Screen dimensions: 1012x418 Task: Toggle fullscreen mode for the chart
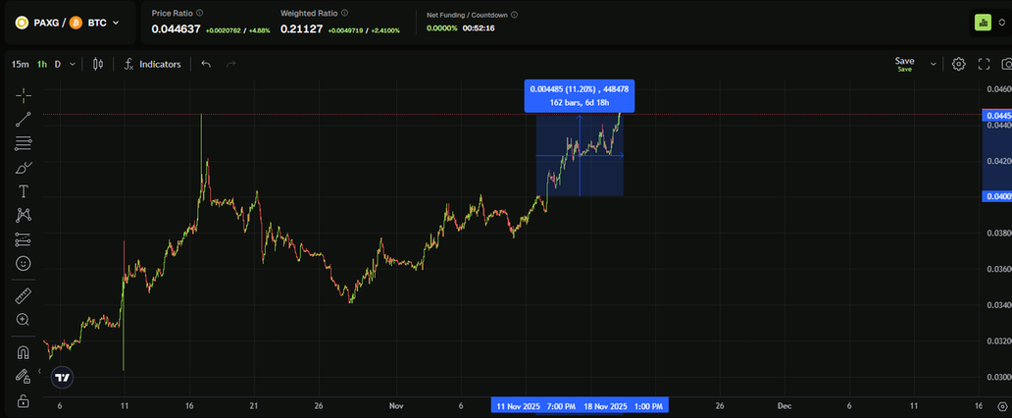tap(983, 64)
